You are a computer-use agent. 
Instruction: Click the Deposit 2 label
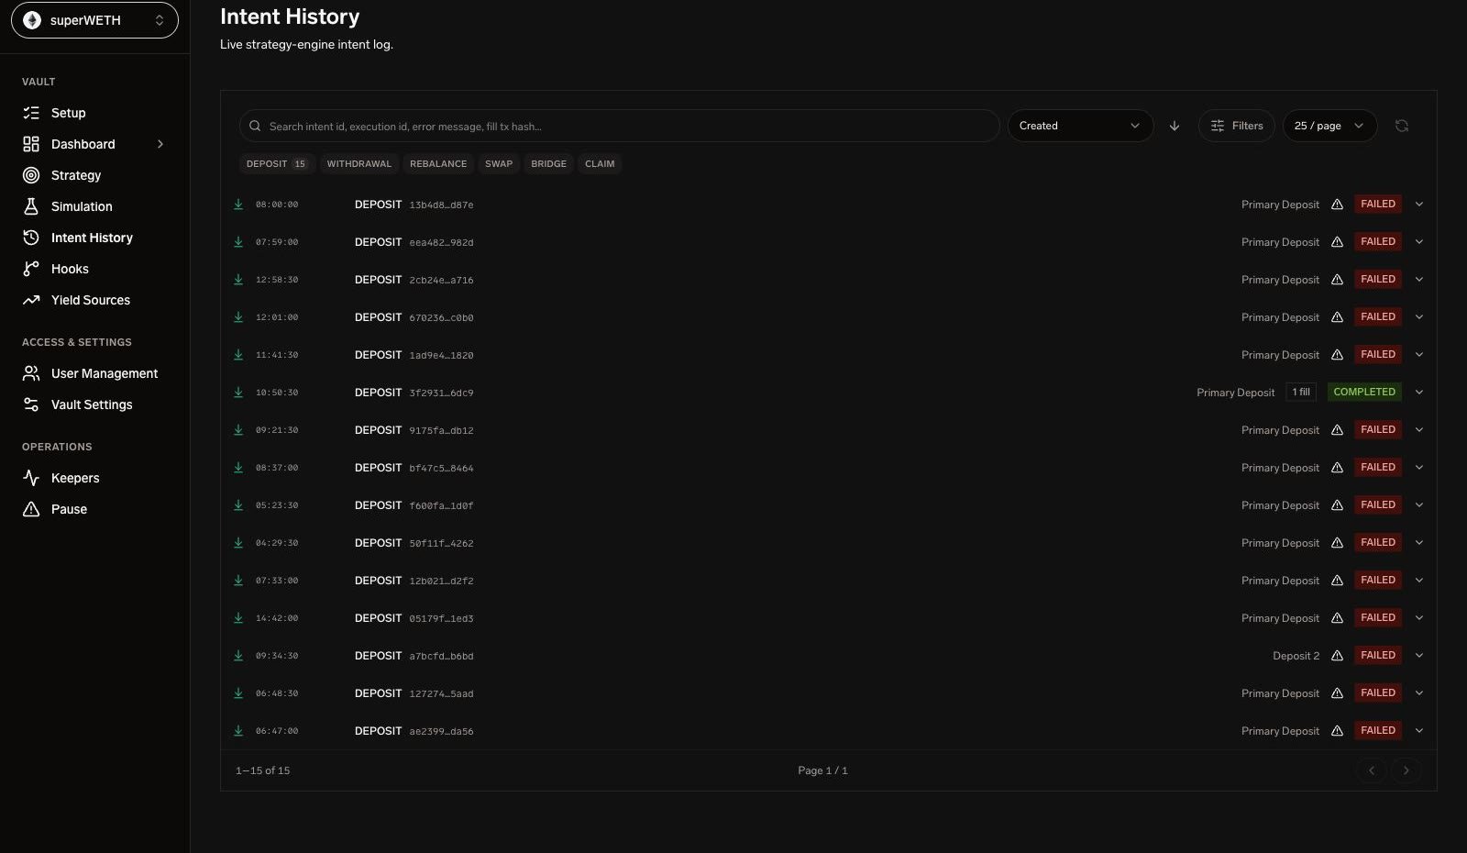pyautogui.click(x=1296, y=656)
